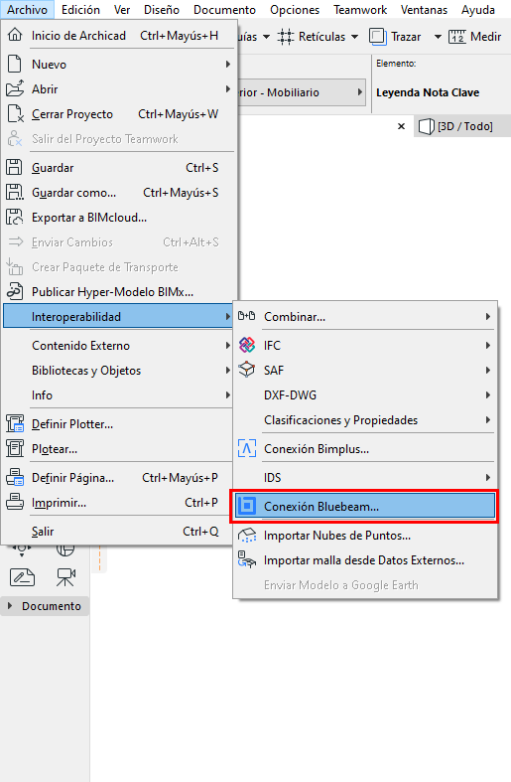Expand the Contenido Externo submenu arrow
511x782 pixels.
pyautogui.click(x=227, y=345)
